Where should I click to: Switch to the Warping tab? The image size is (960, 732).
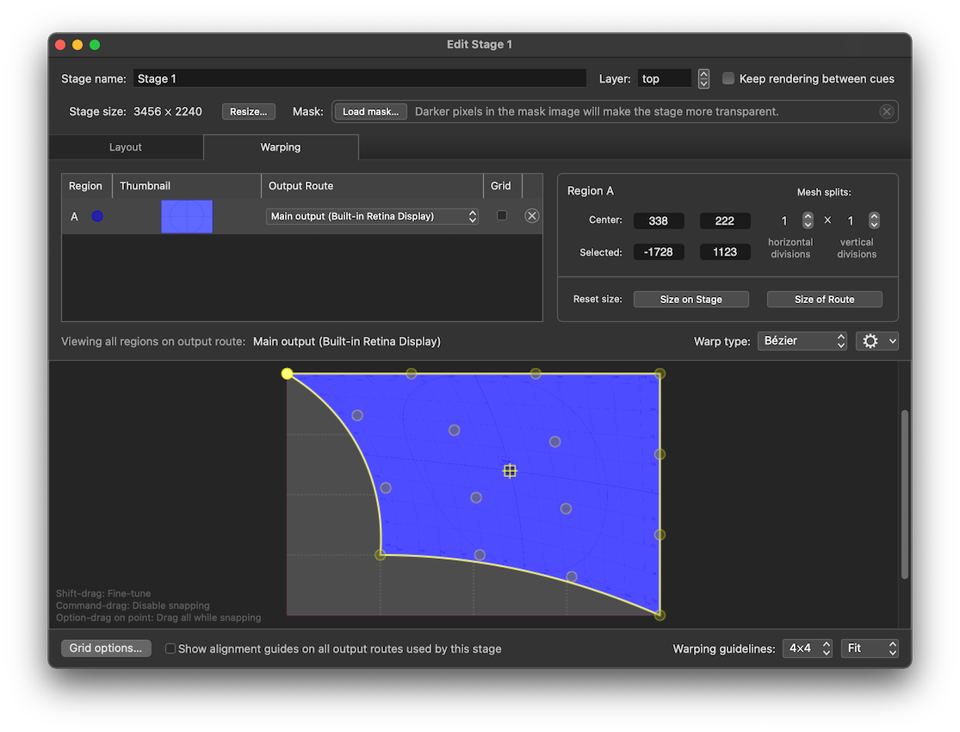tap(281, 146)
